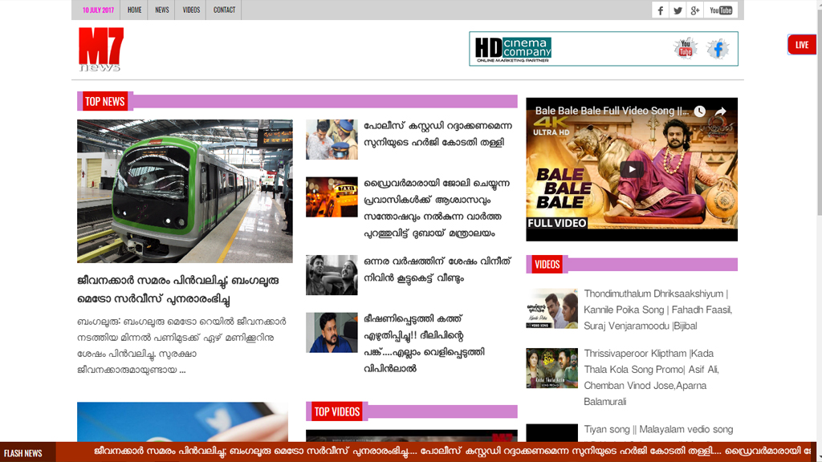Go to the Videos menu item
The width and height of the screenshot is (822, 462).
tap(191, 10)
